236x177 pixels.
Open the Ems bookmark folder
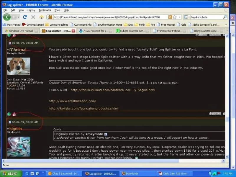point(128,24)
